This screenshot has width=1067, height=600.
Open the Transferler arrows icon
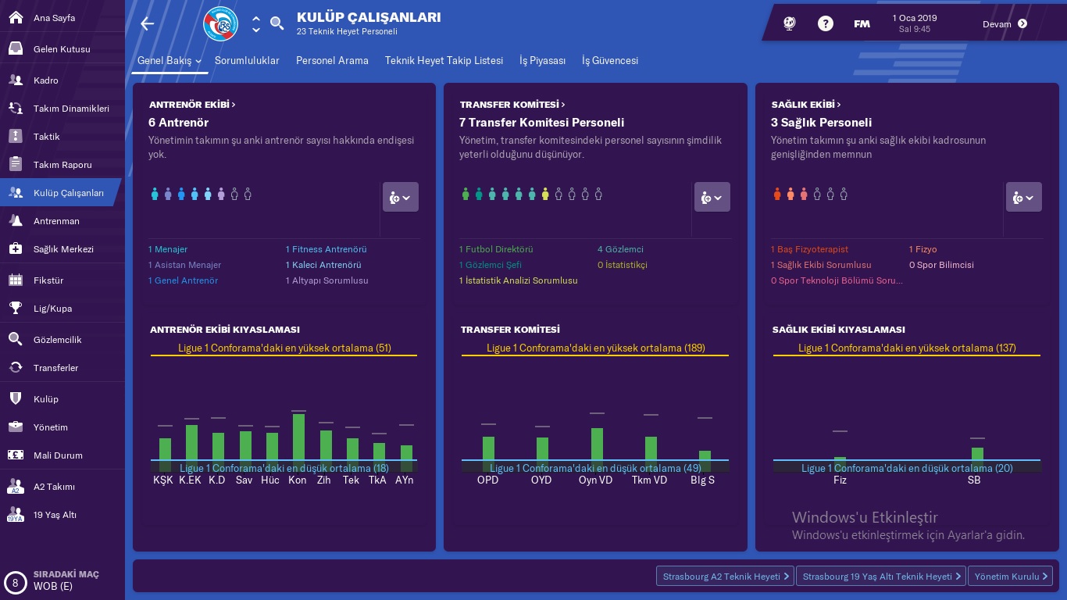pyautogui.click(x=15, y=367)
